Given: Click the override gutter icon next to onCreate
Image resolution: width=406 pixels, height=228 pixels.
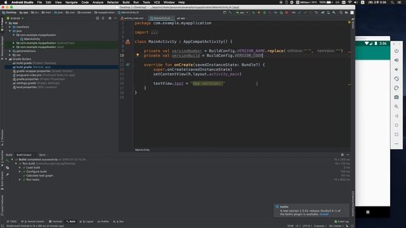Looking at the screenshot, I should [x=128, y=65].
